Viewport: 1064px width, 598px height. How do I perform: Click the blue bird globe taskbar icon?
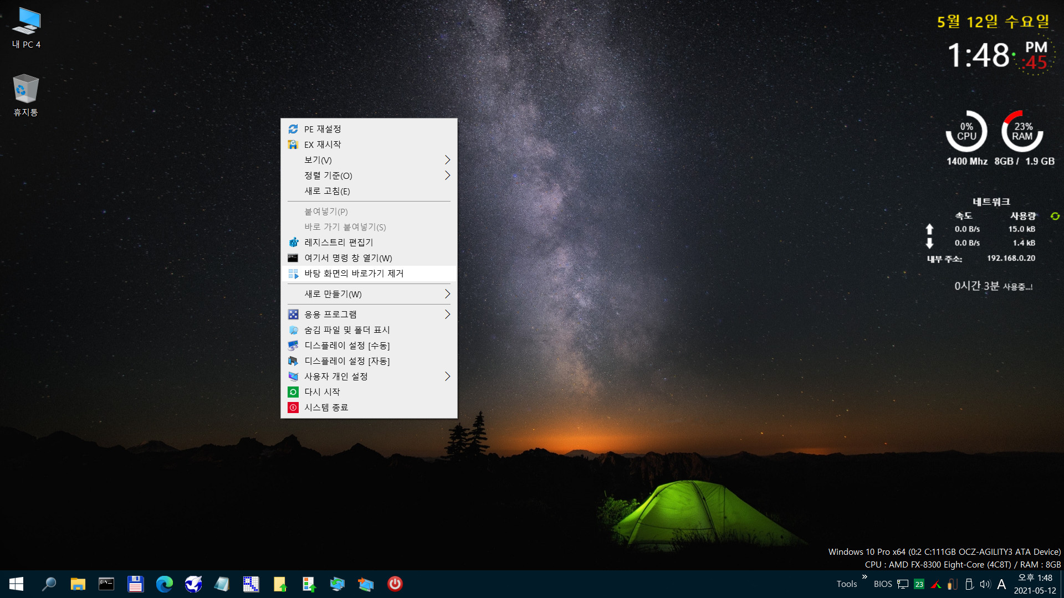click(193, 584)
